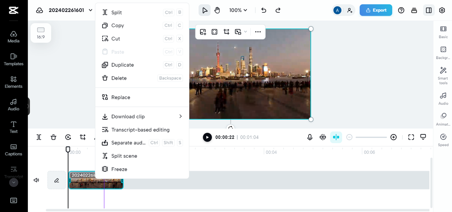Viewport: 452px width, 212px height.
Task: Start voice-over with microphone icon
Action: (310, 137)
